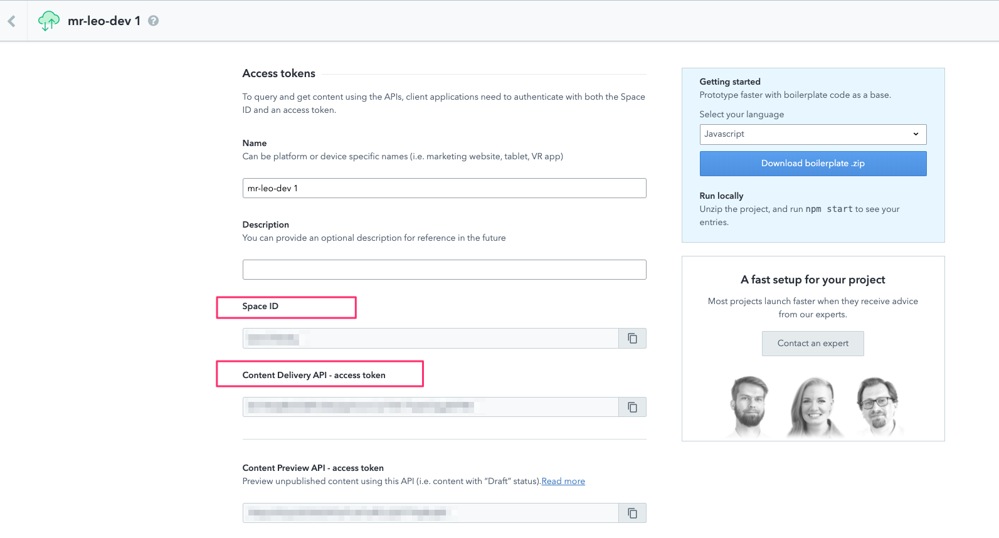Click the bearded expert portrait photo
The image size is (999, 538).
coord(749,406)
